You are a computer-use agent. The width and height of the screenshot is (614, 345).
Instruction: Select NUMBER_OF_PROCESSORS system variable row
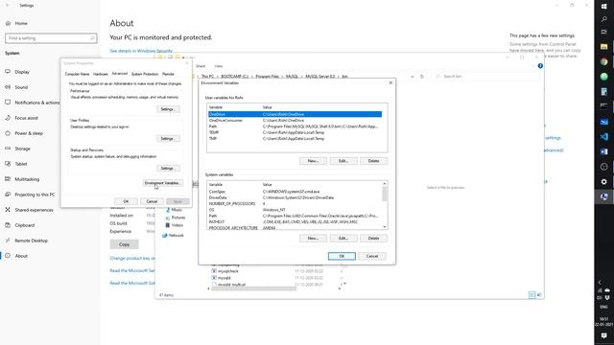[295, 204]
